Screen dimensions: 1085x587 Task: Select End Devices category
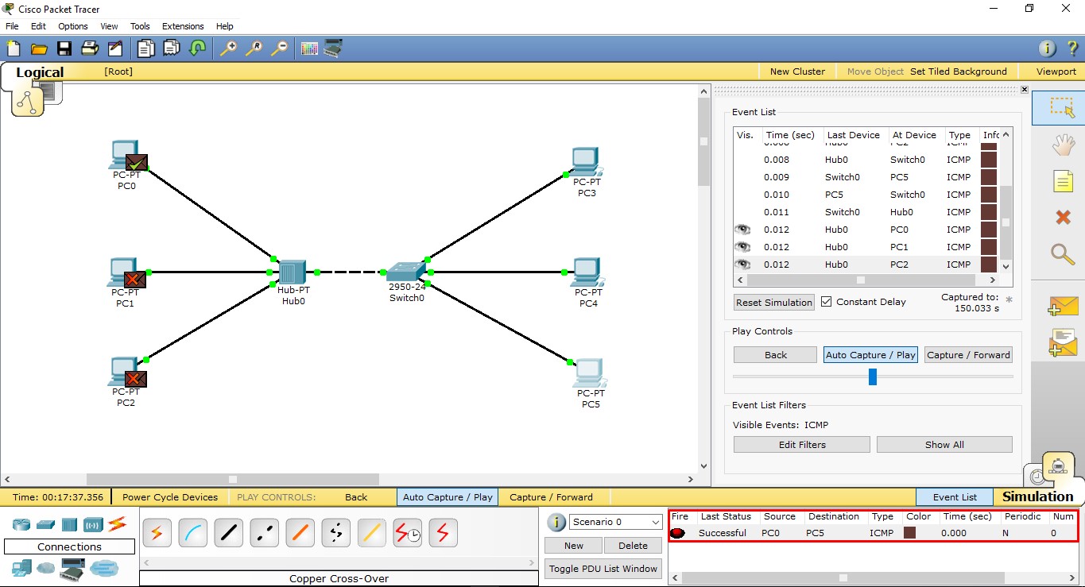click(21, 568)
